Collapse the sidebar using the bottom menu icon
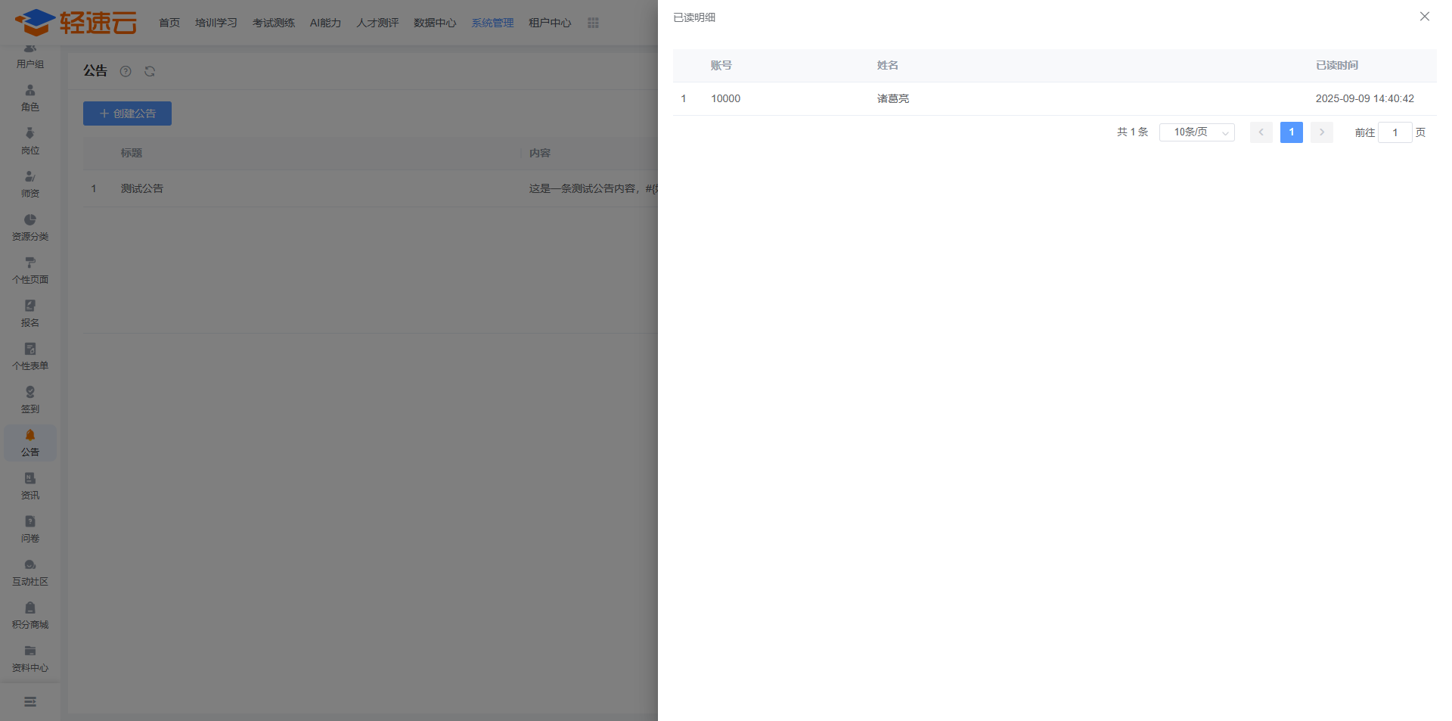The width and height of the screenshot is (1452, 721). tap(30, 701)
